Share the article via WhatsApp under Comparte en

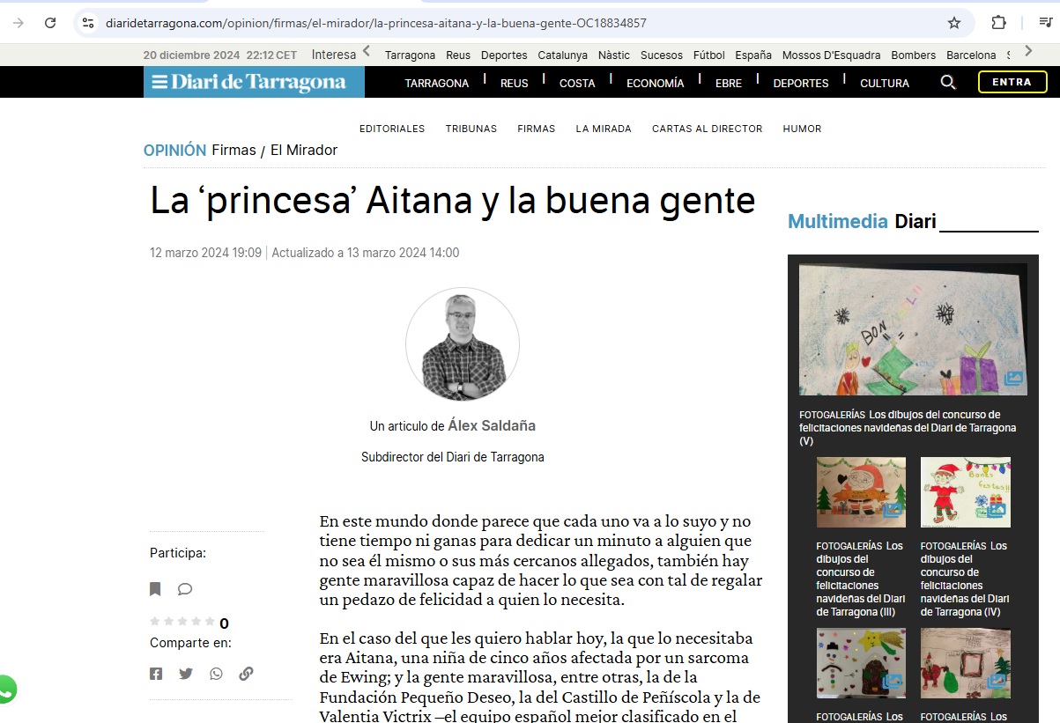pyautogui.click(x=216, y=674)
